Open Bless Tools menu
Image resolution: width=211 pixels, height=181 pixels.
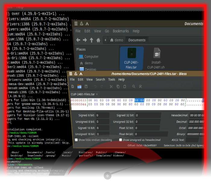click(112, 79)
